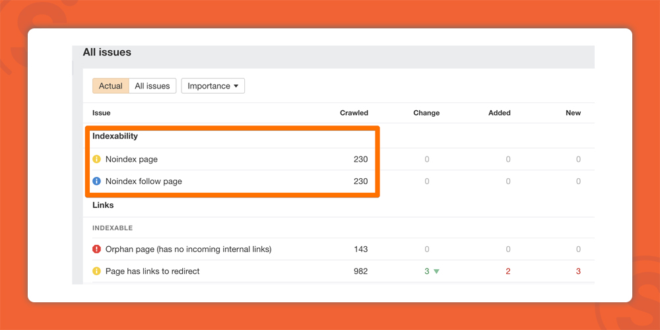Screen dimensions: 660x330
Task: Click New value 0 in Noindex follow page row
Action: point(578,181)
